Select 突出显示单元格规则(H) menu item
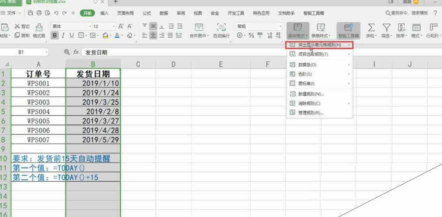This screenshot has width=442, height=217. point(320,45)
